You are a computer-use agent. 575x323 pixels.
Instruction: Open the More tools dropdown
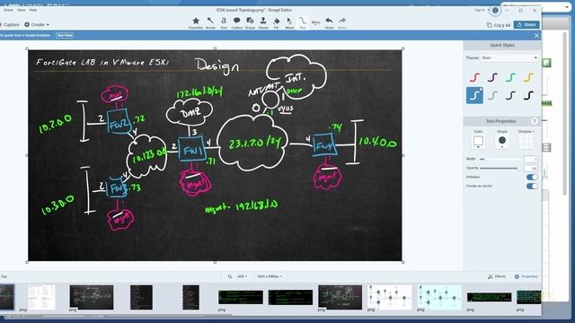click(x=315, y=22)
